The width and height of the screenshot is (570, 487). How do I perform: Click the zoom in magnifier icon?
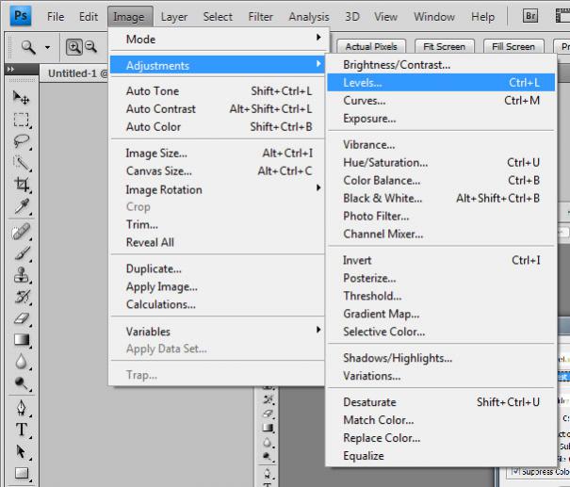[x=74, y=47]
